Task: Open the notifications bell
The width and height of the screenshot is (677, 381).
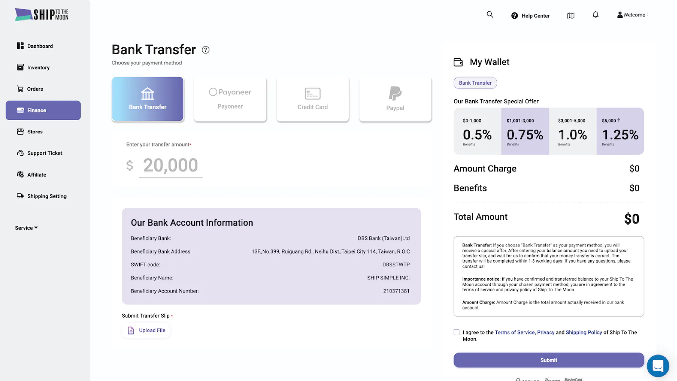Action: (595, 15)
